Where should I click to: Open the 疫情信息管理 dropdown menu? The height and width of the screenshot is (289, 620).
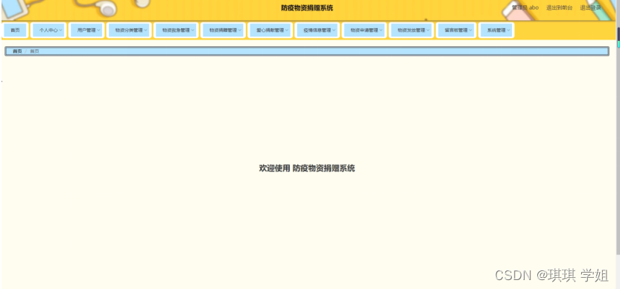(317, 30)
